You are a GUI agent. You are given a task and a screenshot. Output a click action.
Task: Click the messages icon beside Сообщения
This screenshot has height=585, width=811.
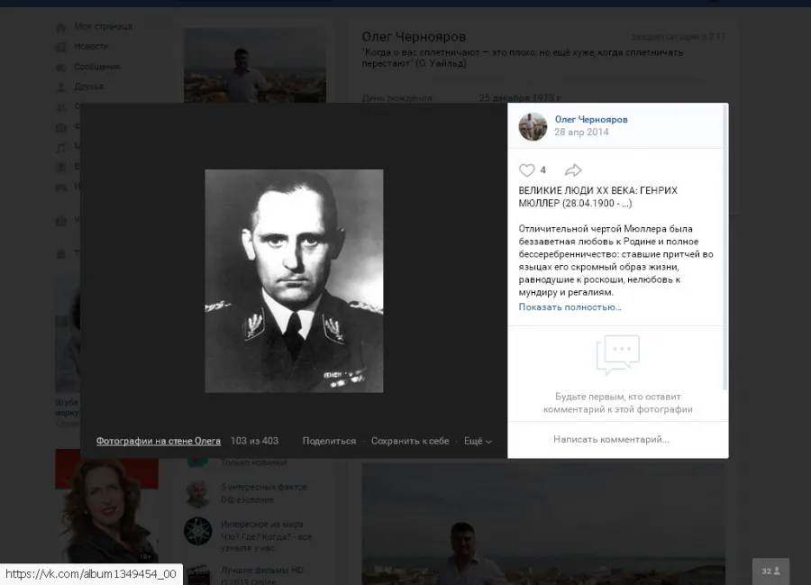pyautogui.click(x=61, y=68)
